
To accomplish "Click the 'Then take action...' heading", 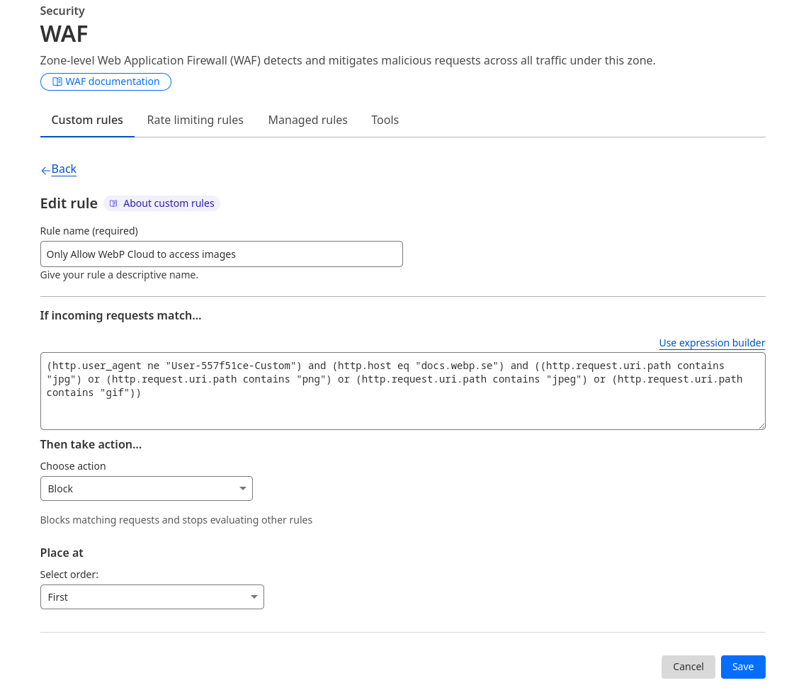I will (x=91, y=444).
